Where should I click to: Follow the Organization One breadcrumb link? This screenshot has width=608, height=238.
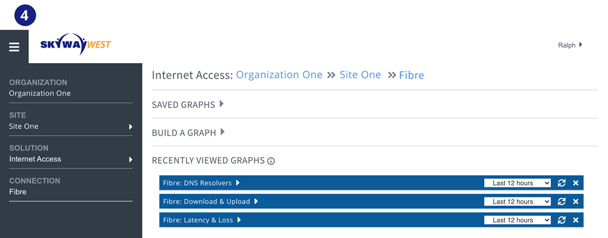[279, 74]
